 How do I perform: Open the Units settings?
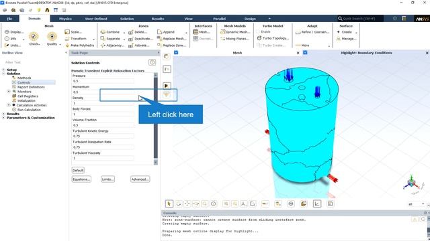coord(13,46)
